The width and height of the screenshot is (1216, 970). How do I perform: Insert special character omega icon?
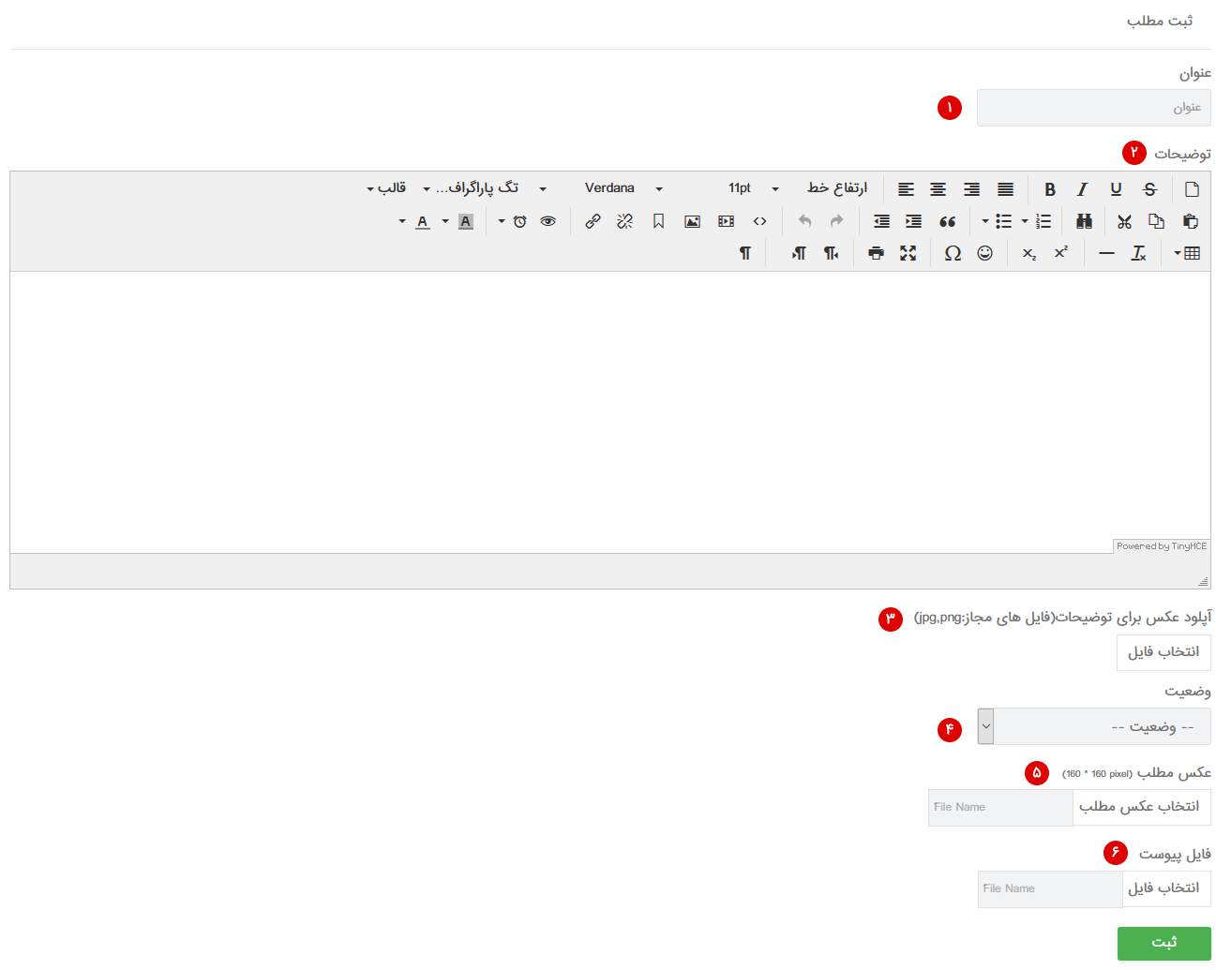click(x=953, y=253)
